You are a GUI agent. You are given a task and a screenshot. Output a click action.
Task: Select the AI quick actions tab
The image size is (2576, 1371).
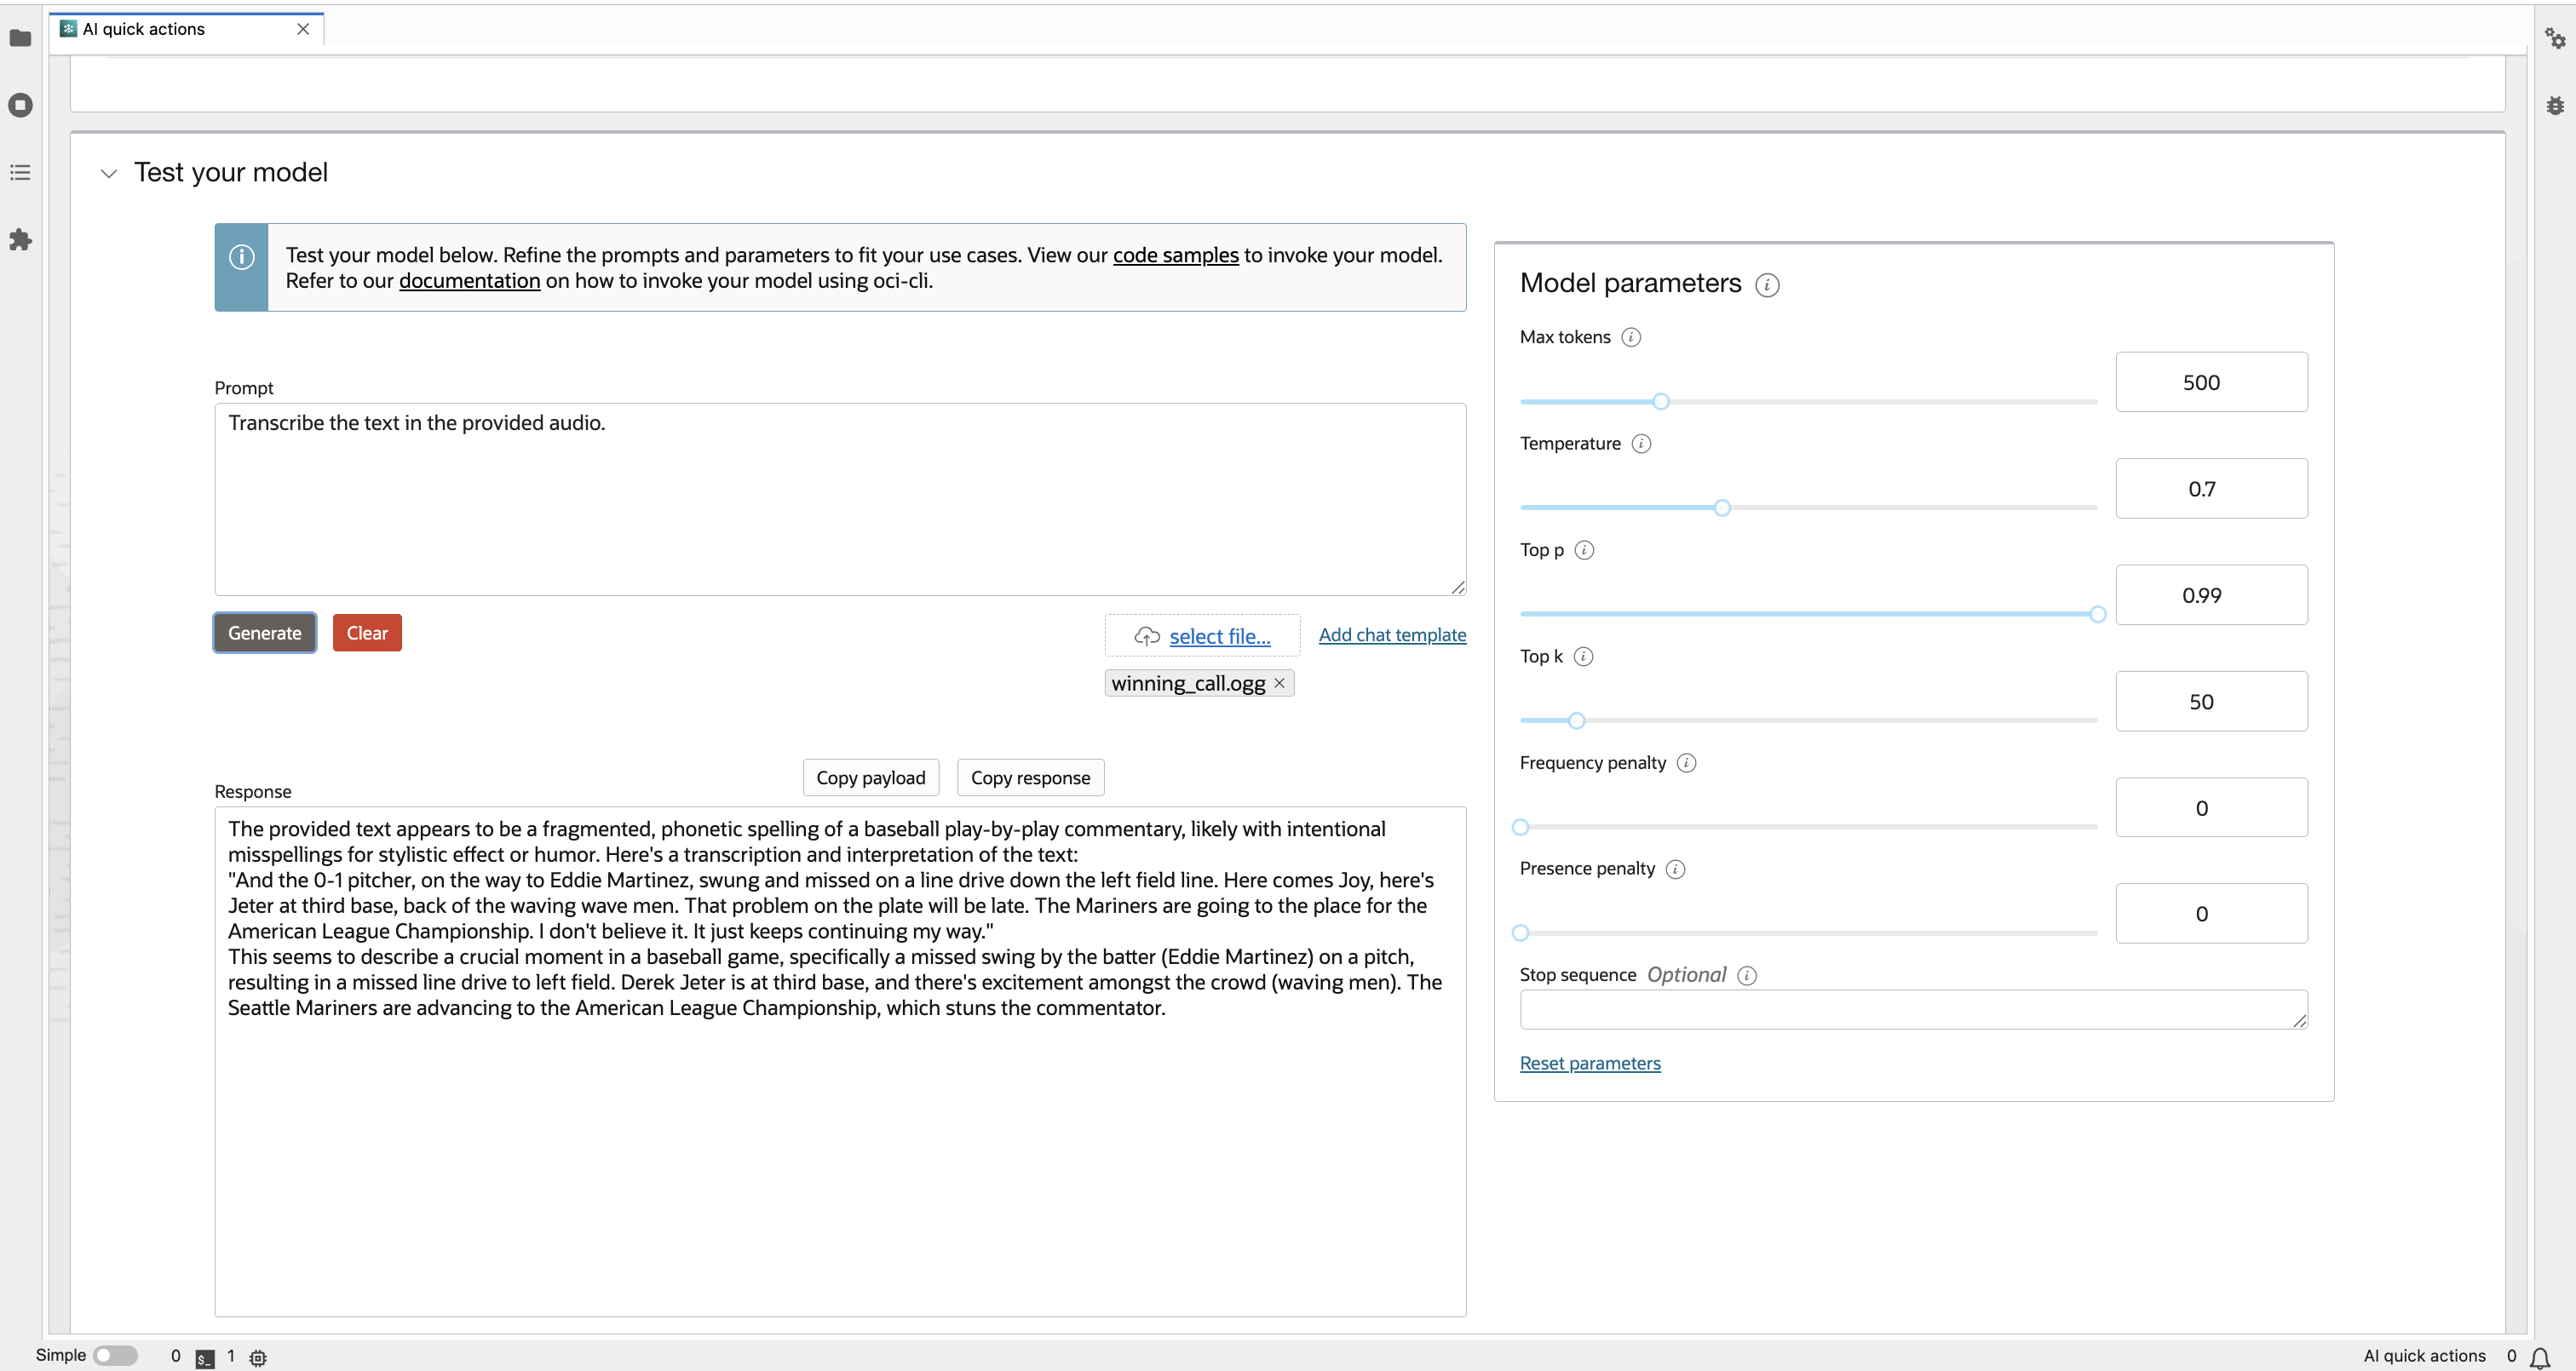click(145, 29)
